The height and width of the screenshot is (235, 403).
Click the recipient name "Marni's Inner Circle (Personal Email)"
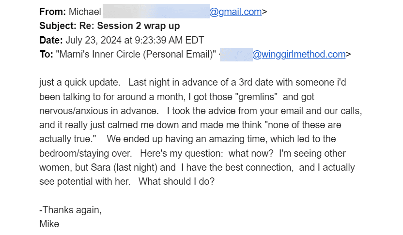tap(136, 54)
